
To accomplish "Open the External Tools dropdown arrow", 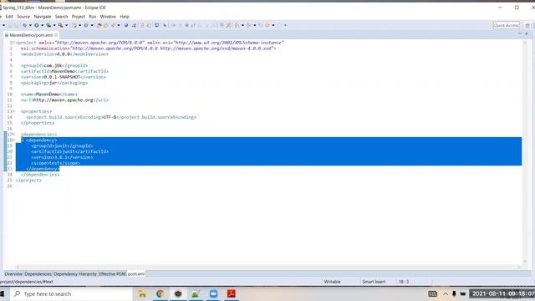I will pos(66,25).
